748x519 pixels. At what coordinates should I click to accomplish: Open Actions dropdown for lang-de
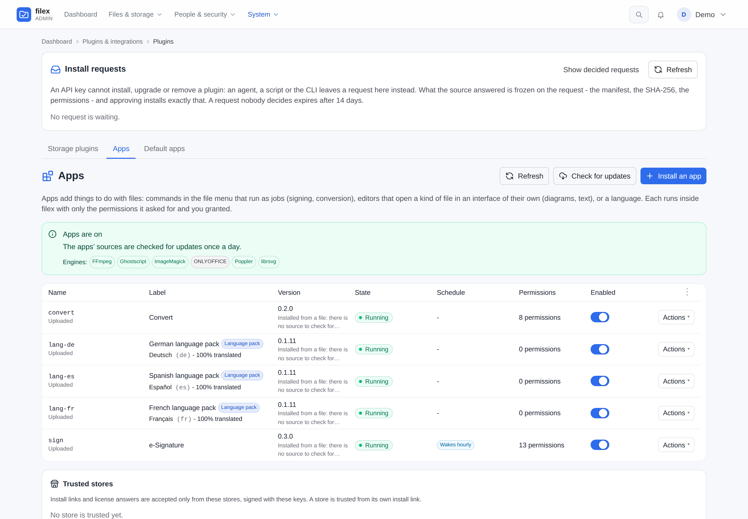[676, 349]
